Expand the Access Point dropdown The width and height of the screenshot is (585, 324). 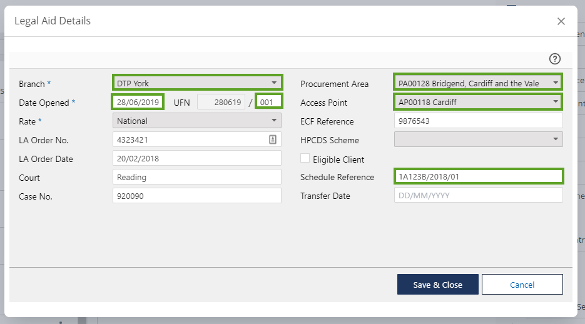point(478,102)
